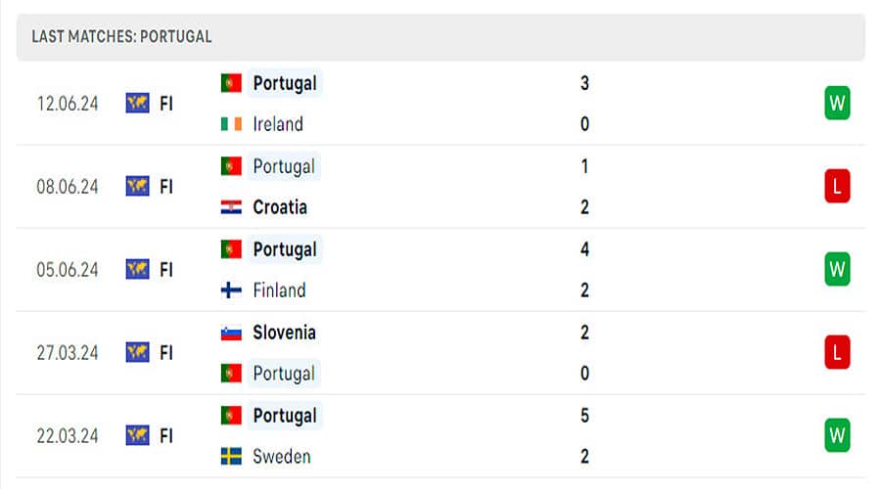The image size is (881, 489).
Task: Open the Sweden team link
Action: tap(282, 457)
